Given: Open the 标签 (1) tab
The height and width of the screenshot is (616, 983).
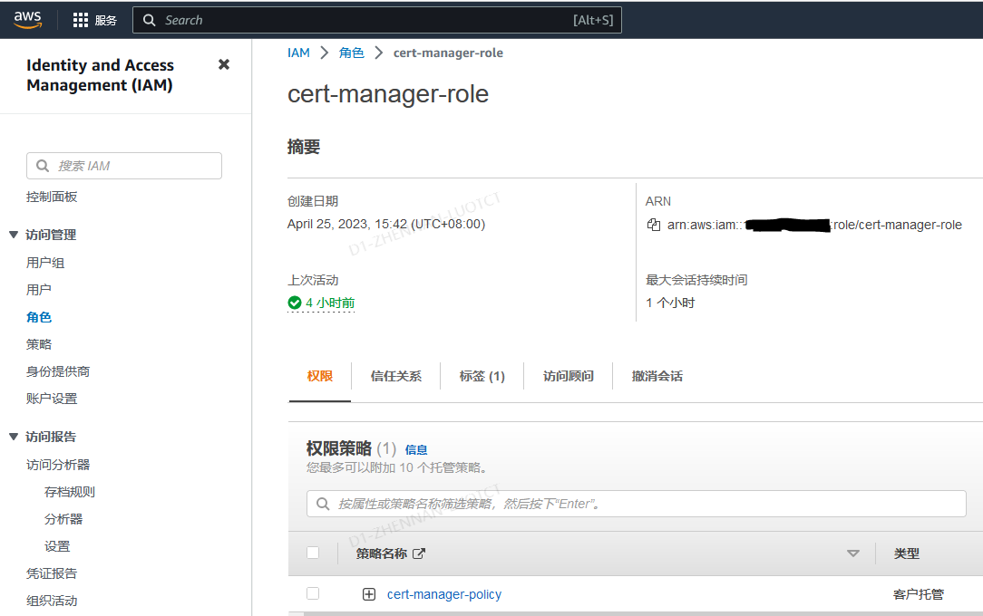Looking at the screenshot, I should point(482,375).
